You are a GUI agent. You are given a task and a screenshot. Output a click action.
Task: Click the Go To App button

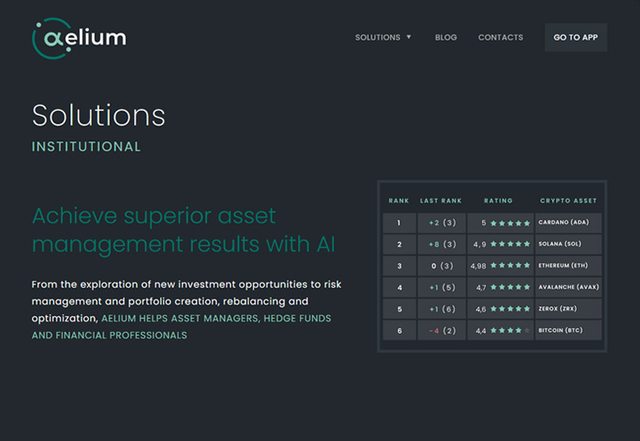tap(575, 37)
